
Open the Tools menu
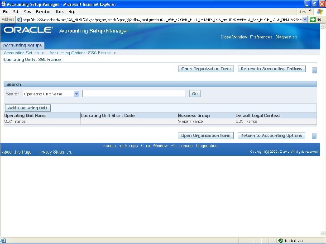click(x=59, y=12)
